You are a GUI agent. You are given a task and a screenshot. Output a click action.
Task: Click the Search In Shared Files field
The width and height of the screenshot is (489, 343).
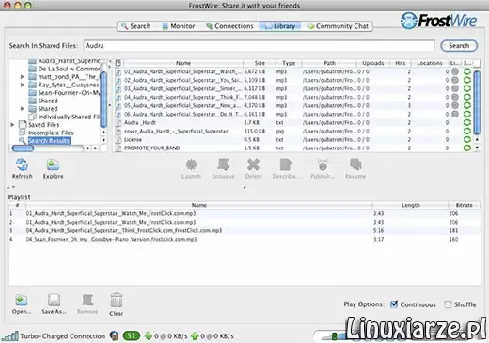tap(259, 46)
